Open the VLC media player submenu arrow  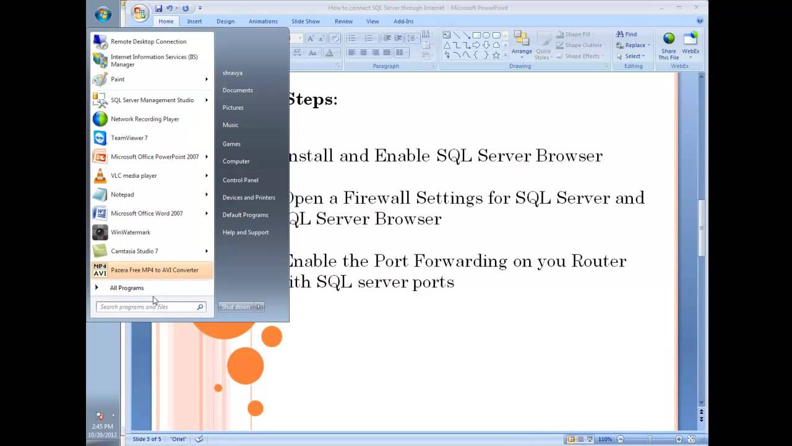pos(206,175)
